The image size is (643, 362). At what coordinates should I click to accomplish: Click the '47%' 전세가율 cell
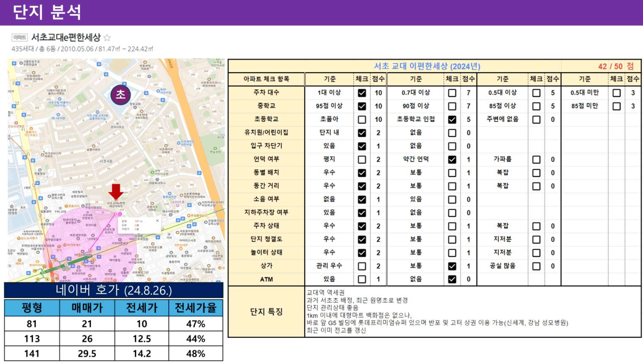pyautogui.click(x=196, y=324)
